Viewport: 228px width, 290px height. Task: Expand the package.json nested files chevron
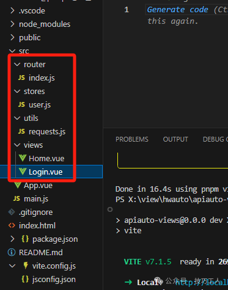point(12,239)
